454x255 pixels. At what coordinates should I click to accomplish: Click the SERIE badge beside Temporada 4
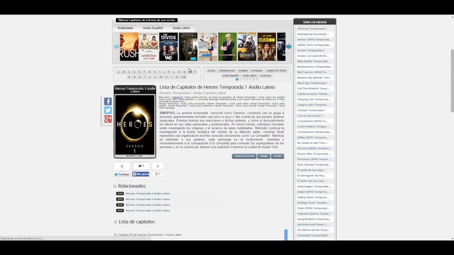[120, 193]
